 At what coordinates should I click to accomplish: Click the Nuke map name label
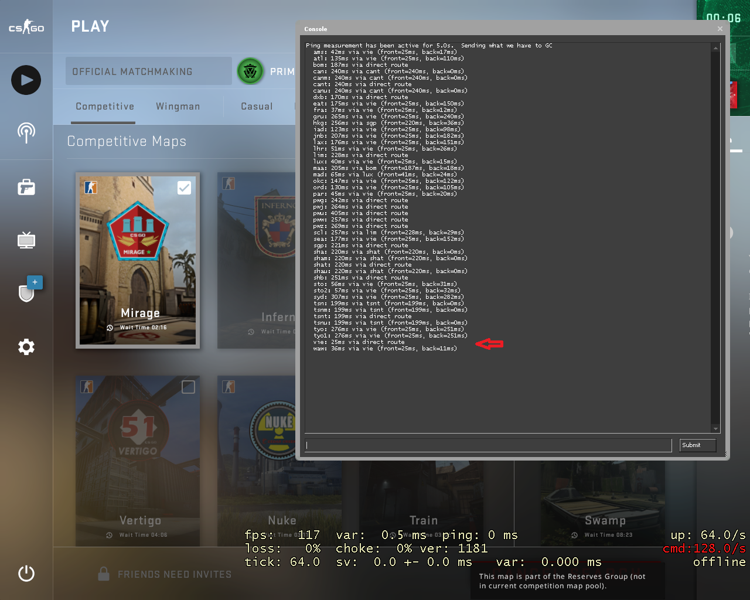point(282,520)
